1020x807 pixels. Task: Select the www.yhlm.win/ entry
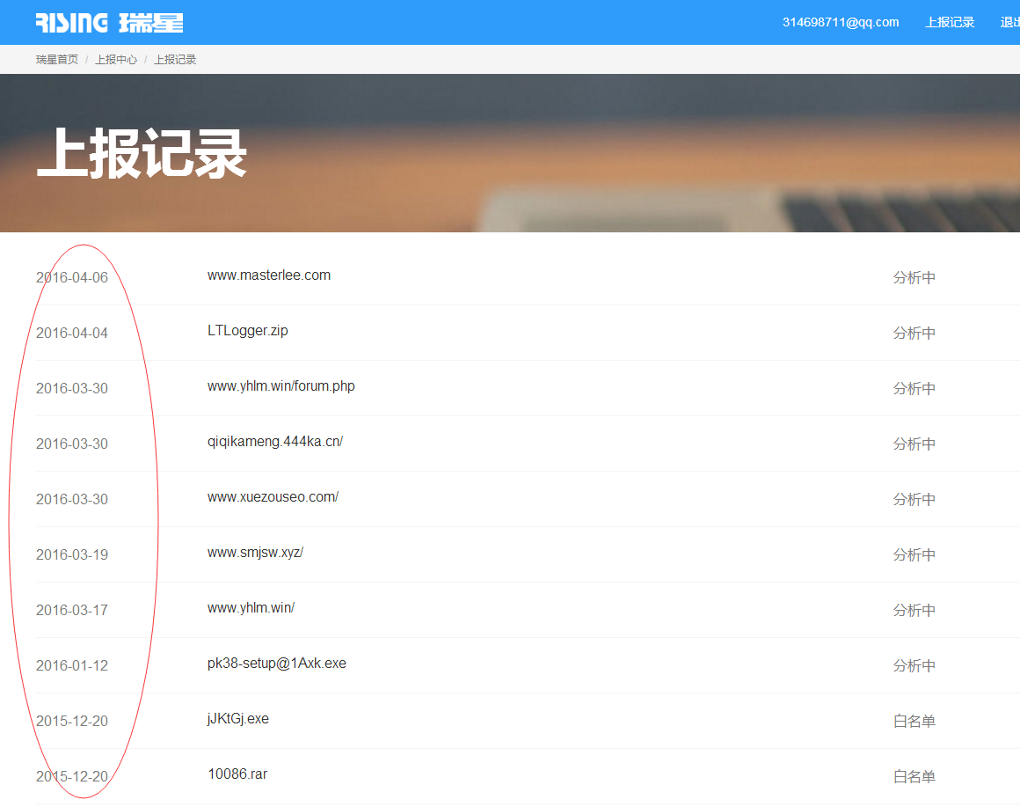coord(251,607)
